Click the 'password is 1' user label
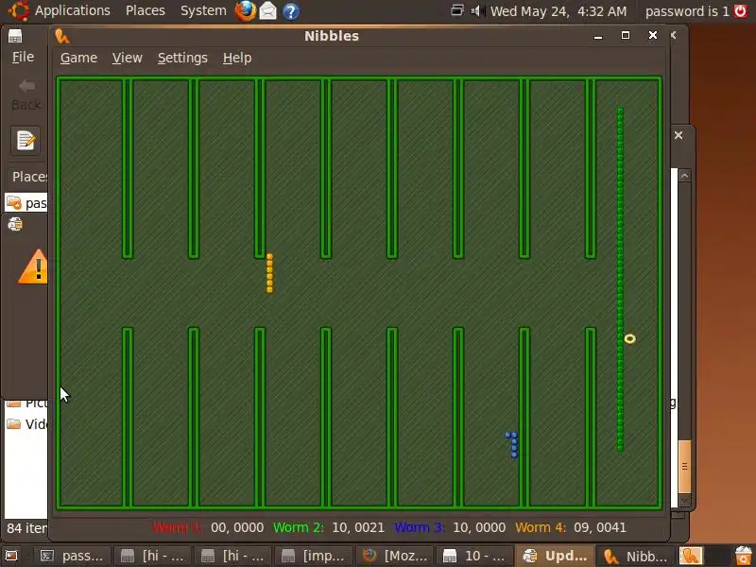 pos(687,11)
